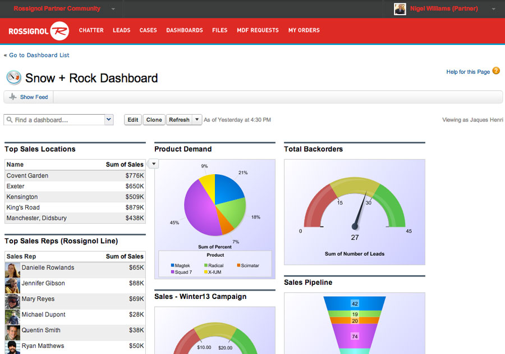Screen dimensions: 505x354
Task: Open Jennifer Gibson's profile photo
Action: pyautogui.click(x=12, y=285)
